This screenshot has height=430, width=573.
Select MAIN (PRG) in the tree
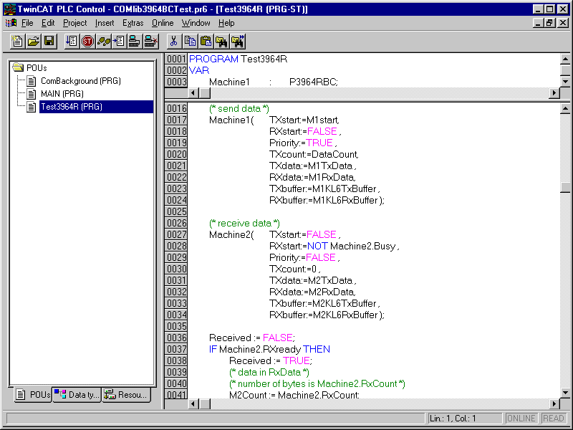tap(62, 94)
